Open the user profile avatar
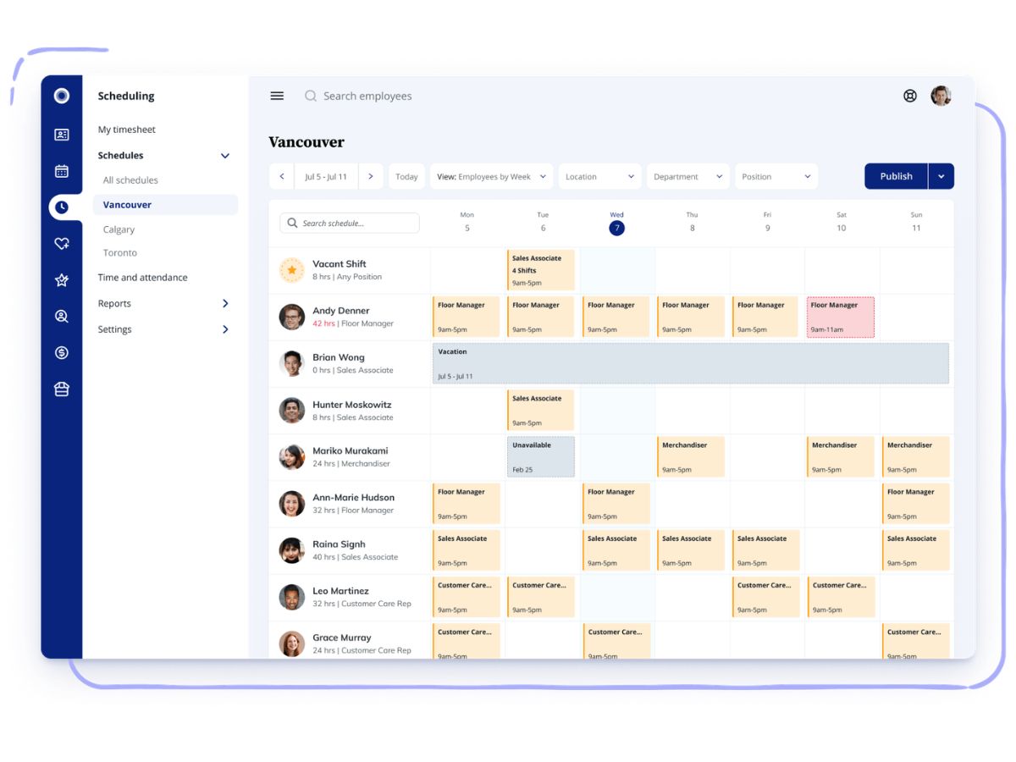This screenshot has width=1016, height=762. pyautogui.click(x=941, y=96)
